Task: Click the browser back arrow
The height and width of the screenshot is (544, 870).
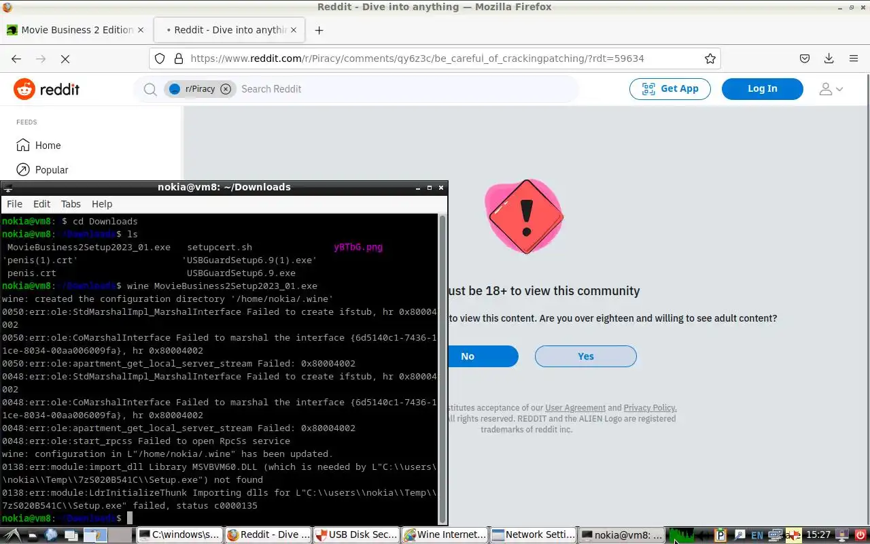Action: [16, 59]
